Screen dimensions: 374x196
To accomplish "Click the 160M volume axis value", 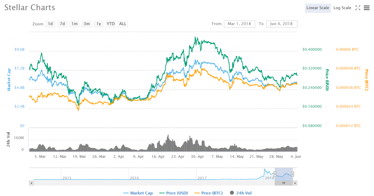I will pos(19,138).
